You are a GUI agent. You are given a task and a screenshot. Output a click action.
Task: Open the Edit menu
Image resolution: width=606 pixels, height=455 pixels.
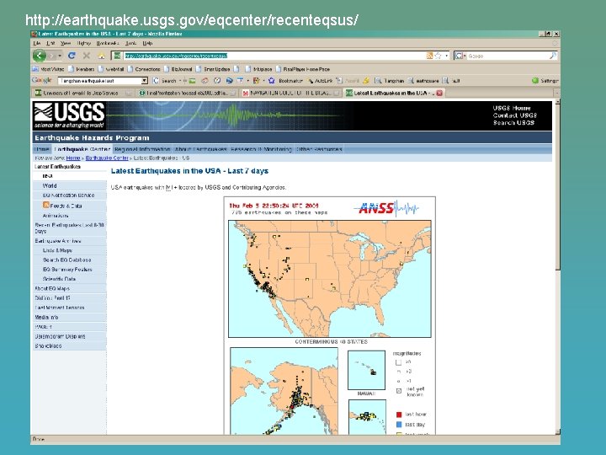[x=50, y=43]
